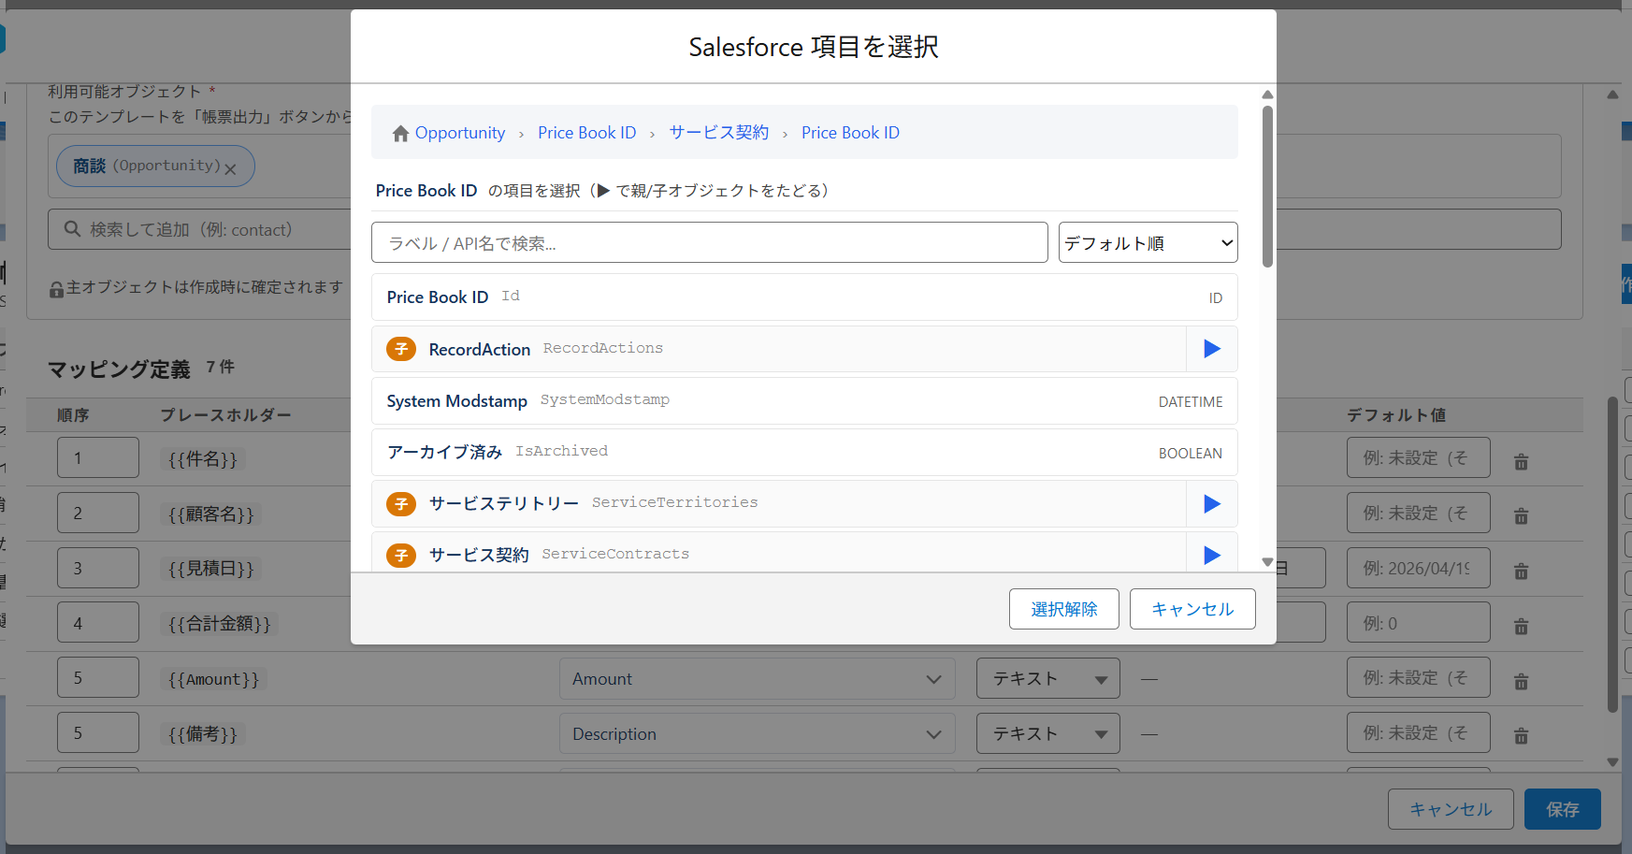Viewport: 1632px width, 854px height.
Task: Click the {{顧客名}} placeholder tag
Action: (211, 514)
